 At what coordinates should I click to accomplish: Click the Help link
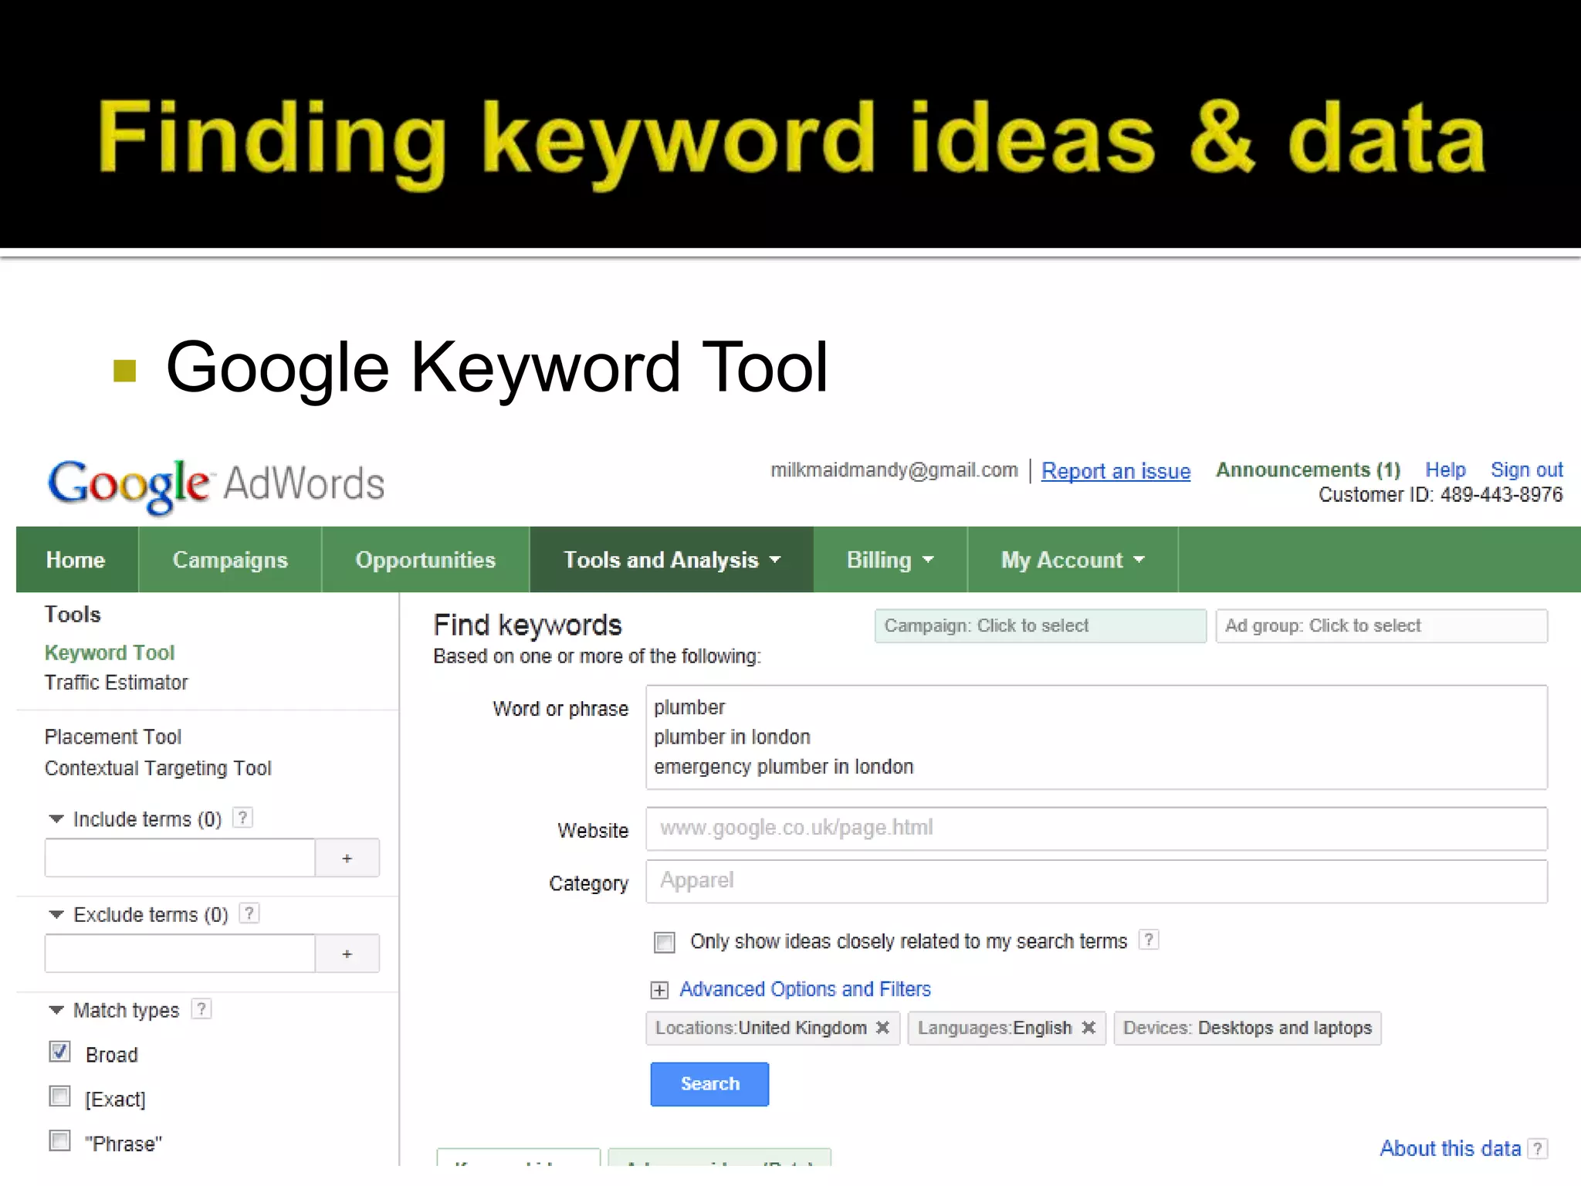tap(1445, 469)
